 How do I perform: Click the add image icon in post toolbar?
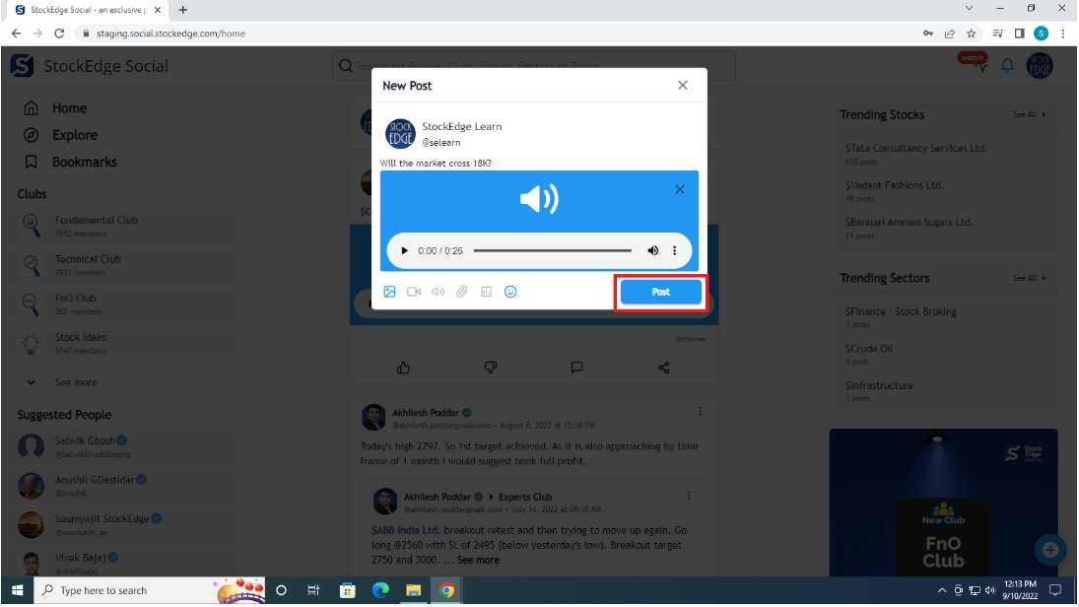(389, 292)
